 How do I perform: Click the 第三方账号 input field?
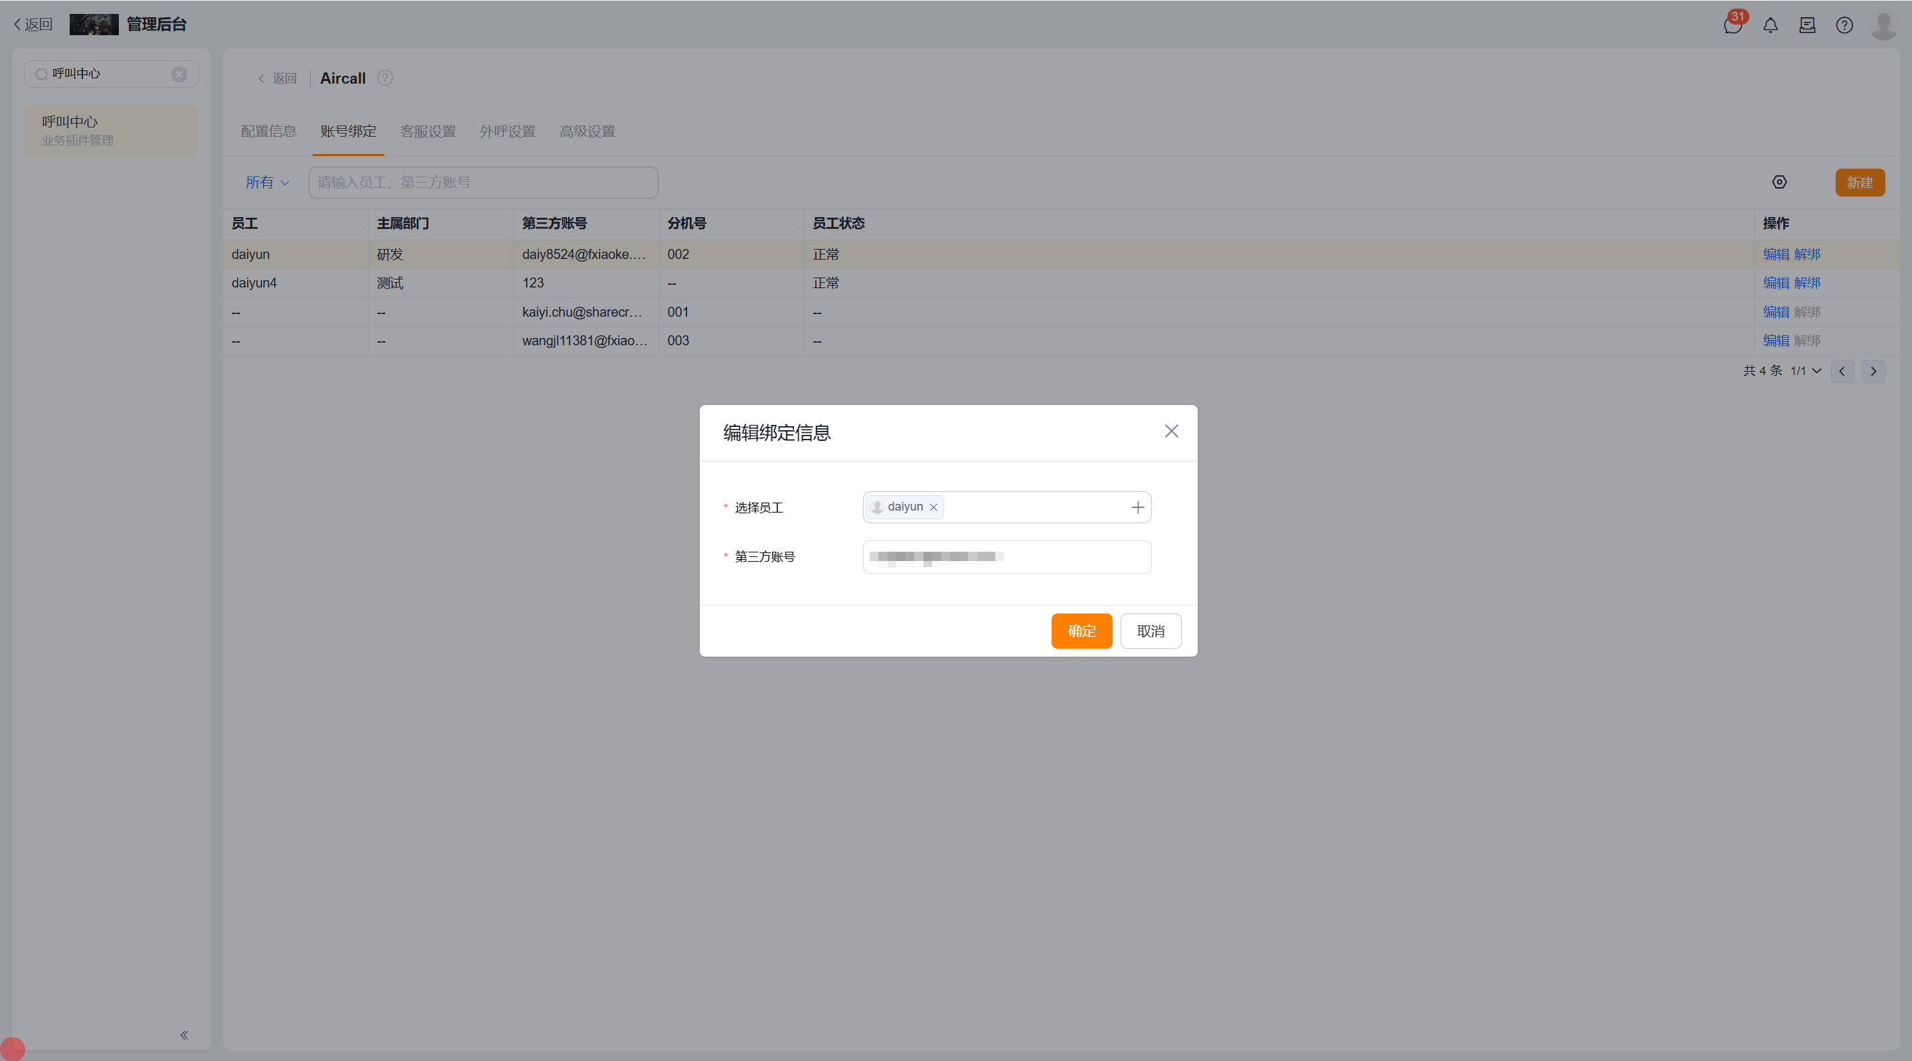tap(1006, 557)
